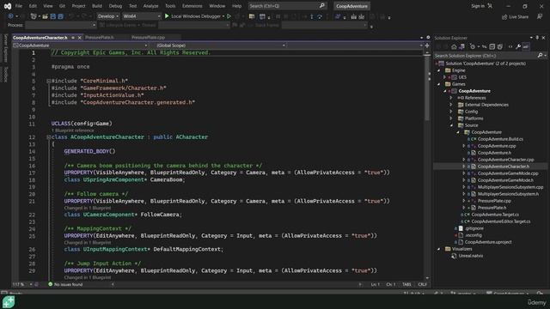The height and width of the screenshot is (309, 550).
Task: Click the Live Share button label
Action: [518, 17]
